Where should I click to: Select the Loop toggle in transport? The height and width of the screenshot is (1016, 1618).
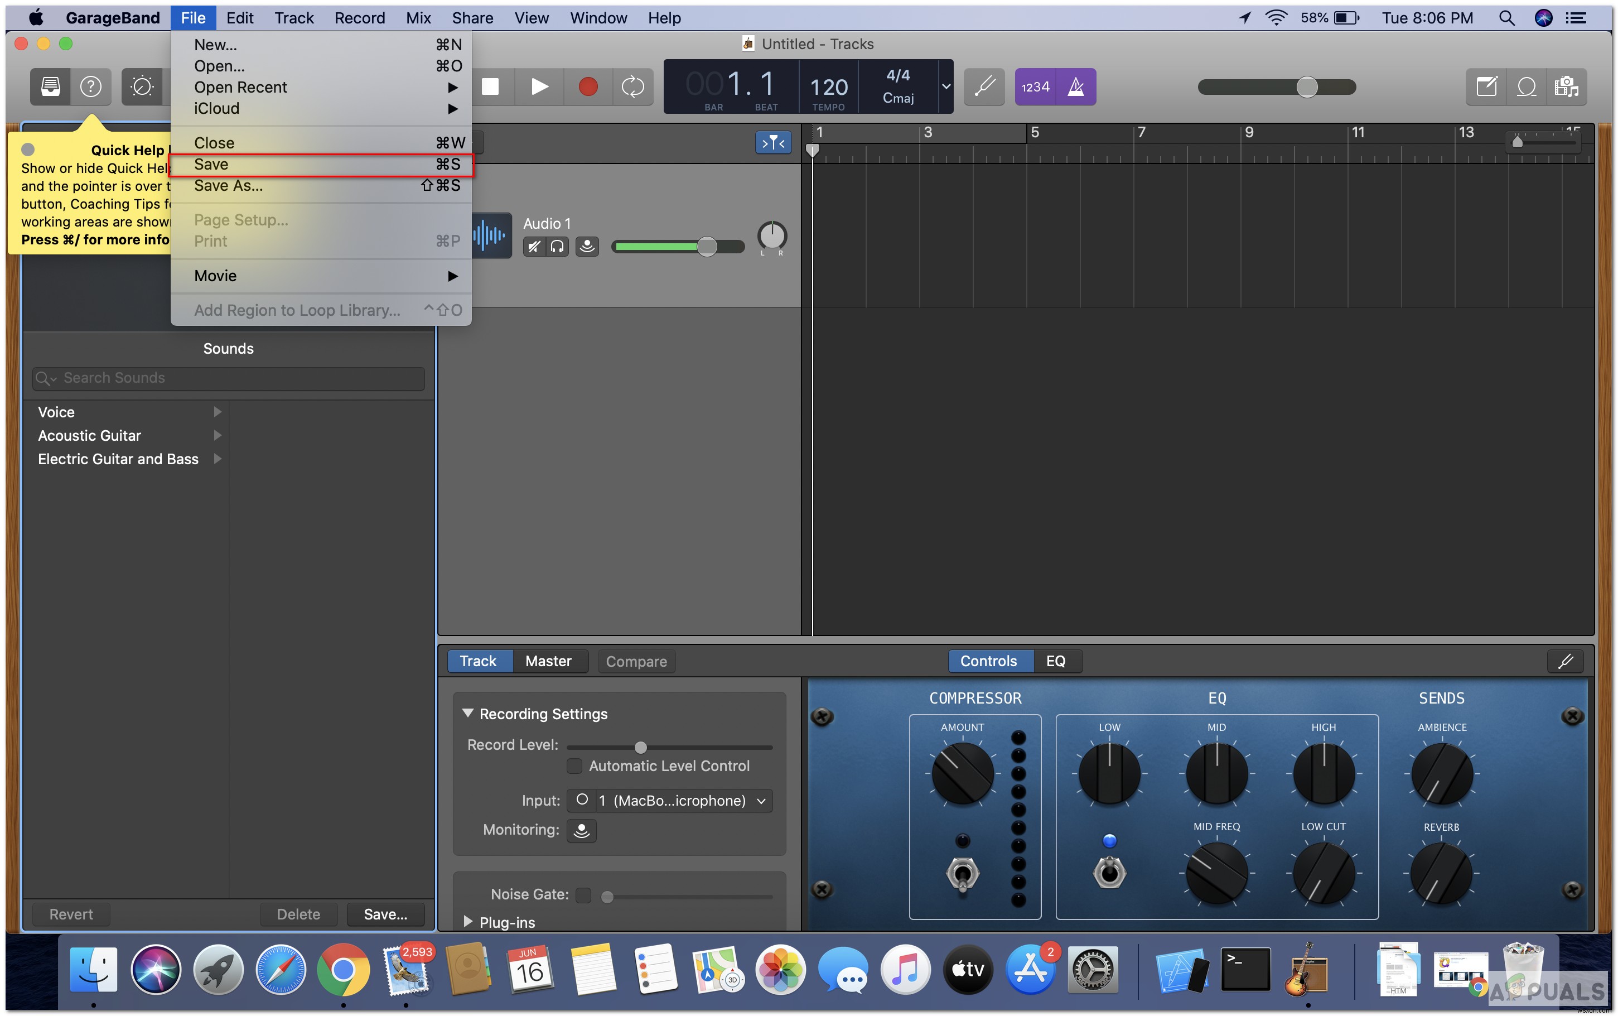pyautogui.click(x=632, y=85)
